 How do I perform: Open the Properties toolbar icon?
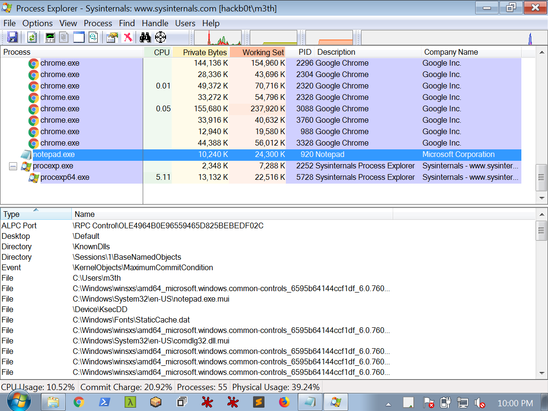[x=112, y=38]
